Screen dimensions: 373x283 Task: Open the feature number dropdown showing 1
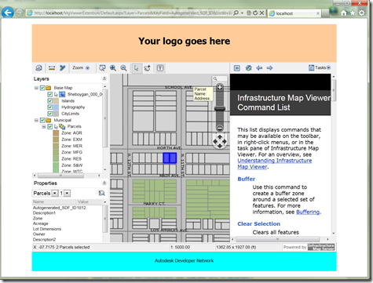coord(68,194)
